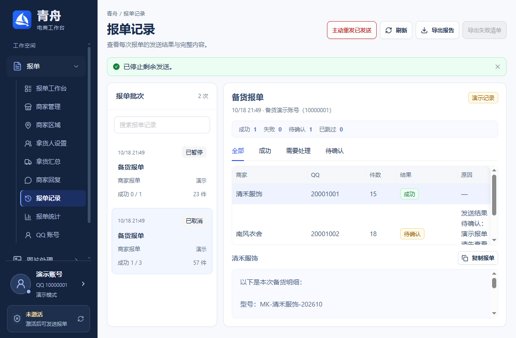Dismiss the 已停止剩余发送 alert
The image size is (516, 338).
click(x=498, y=67)
